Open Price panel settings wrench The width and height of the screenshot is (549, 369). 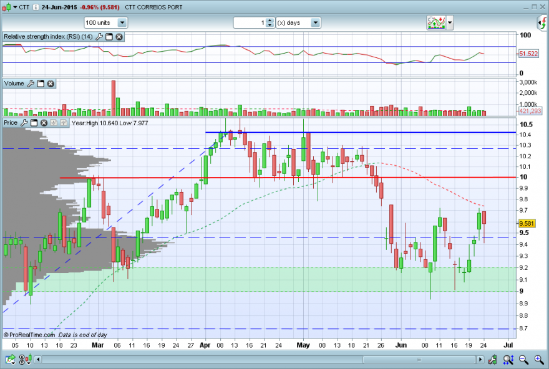[24, 123]
